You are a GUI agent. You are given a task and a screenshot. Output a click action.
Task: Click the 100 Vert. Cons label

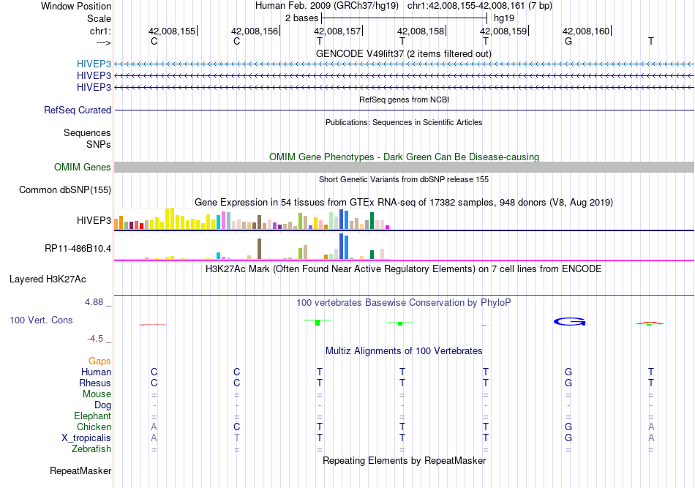[x=41, y=320]
